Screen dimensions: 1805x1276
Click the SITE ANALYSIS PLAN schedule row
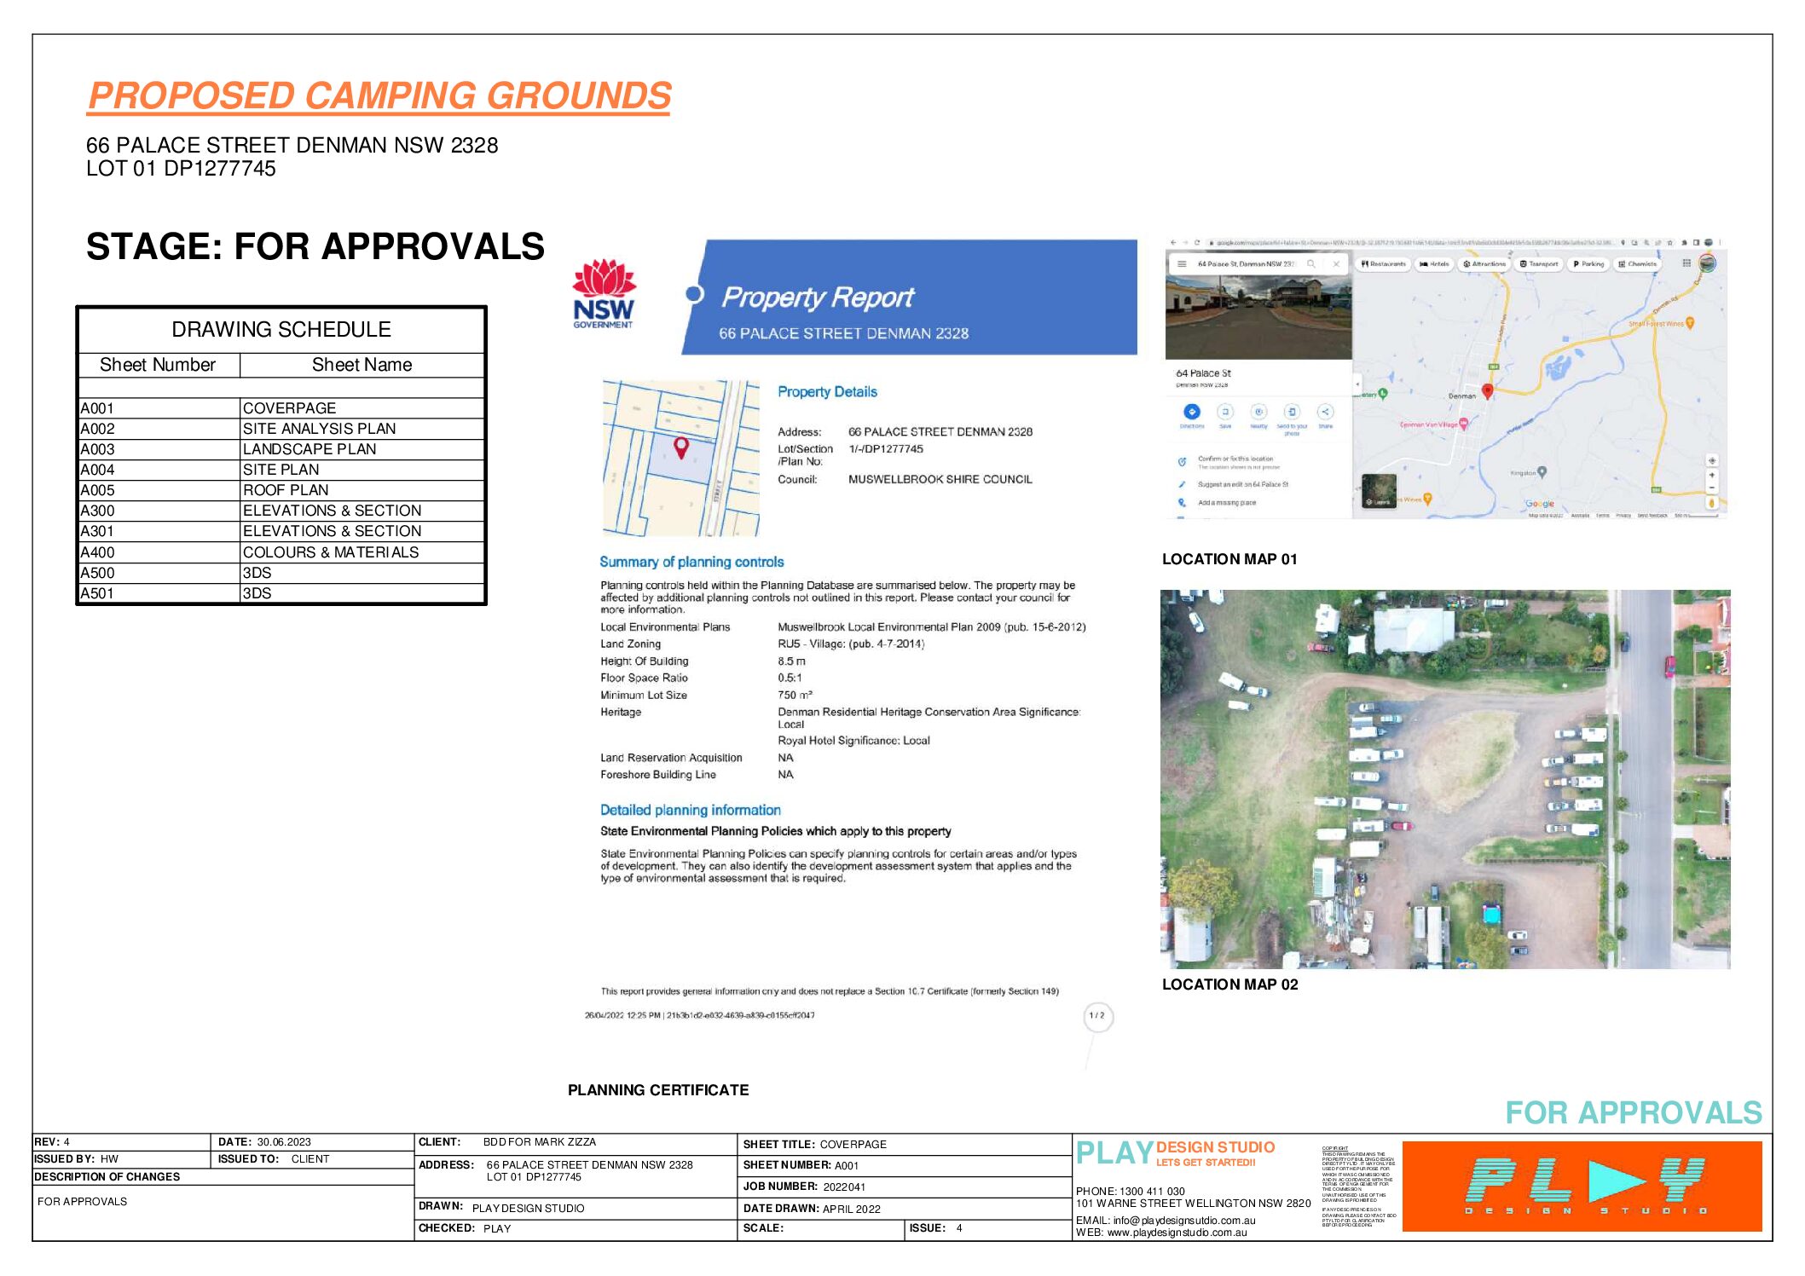(x=281, y=429)
